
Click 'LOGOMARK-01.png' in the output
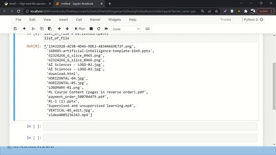(x=65, y=87)
